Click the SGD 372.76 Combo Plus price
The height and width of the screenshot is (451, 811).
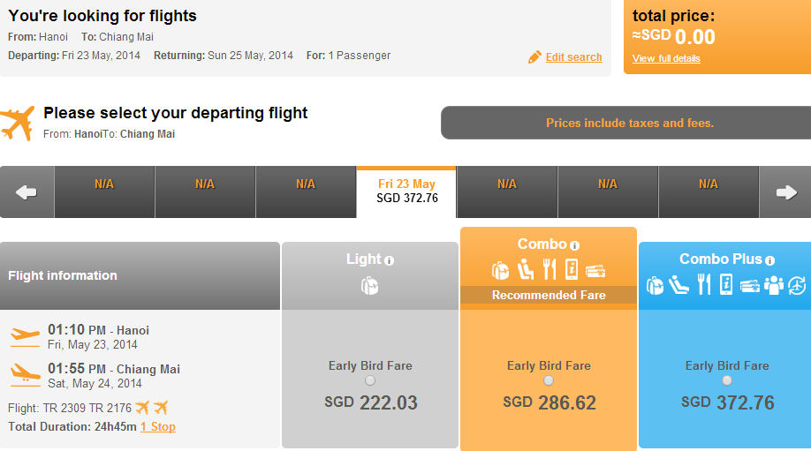coord(727,402)
